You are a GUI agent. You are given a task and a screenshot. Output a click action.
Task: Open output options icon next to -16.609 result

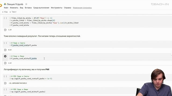5,83
